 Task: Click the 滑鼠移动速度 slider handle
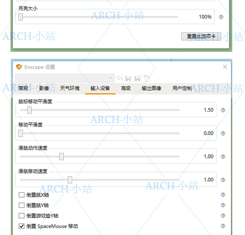click(x=70, y=180)
